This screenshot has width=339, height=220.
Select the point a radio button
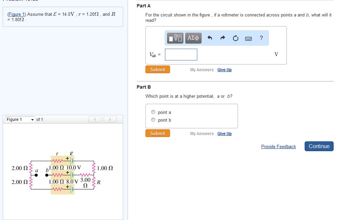click(x=153, y=112)
